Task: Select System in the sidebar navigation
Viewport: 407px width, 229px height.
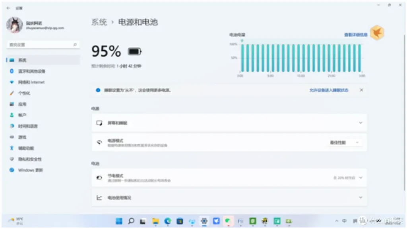Action: (22, 60)
